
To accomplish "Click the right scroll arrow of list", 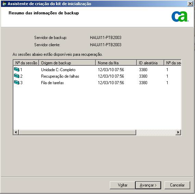I will [x=178, y=132].
